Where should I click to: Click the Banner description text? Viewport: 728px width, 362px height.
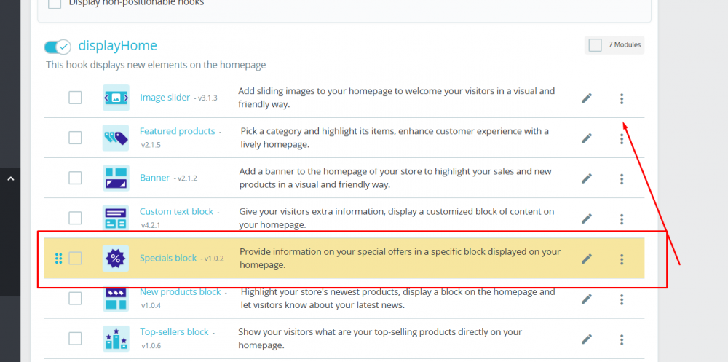[x=395, y=178]
